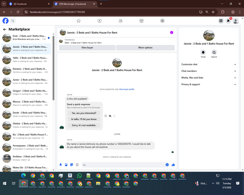244x195 pixels.
Task: Click the conversation list scrollbar
Action: pos(53,68)
